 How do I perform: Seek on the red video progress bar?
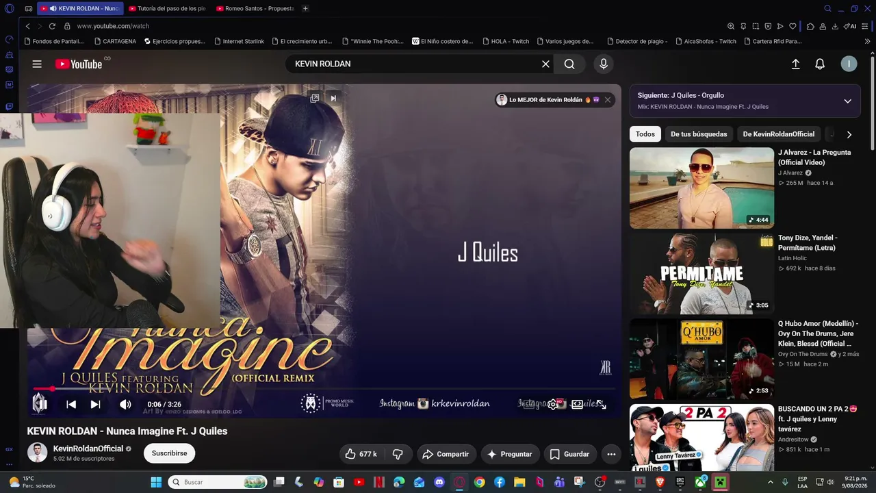tap(324, 389)
